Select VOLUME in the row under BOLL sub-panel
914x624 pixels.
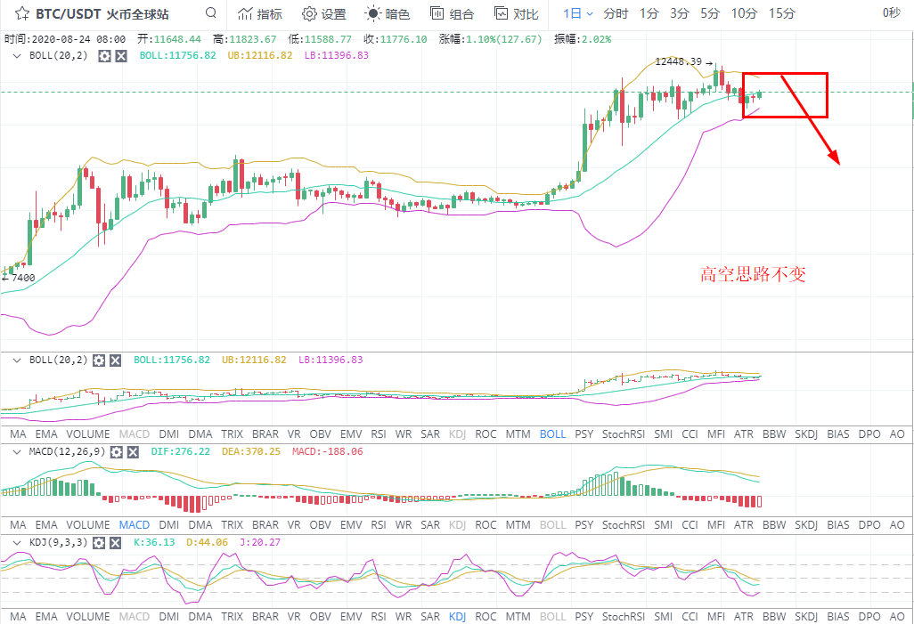coord(88,434)
